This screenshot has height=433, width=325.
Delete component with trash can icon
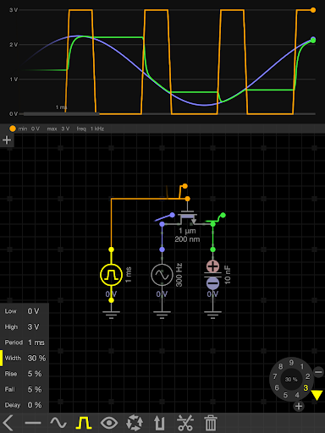point(211,423)
